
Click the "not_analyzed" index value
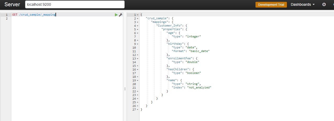(x=199, y=88)
